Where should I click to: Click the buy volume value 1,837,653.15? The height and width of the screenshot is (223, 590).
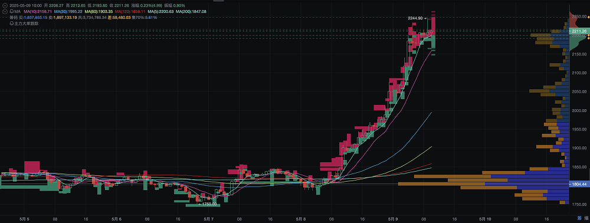click(x=36, y=18)
